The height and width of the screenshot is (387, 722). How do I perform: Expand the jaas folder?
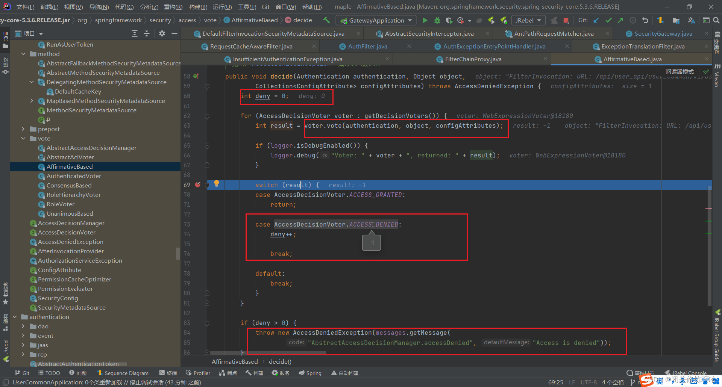[23, 345]
